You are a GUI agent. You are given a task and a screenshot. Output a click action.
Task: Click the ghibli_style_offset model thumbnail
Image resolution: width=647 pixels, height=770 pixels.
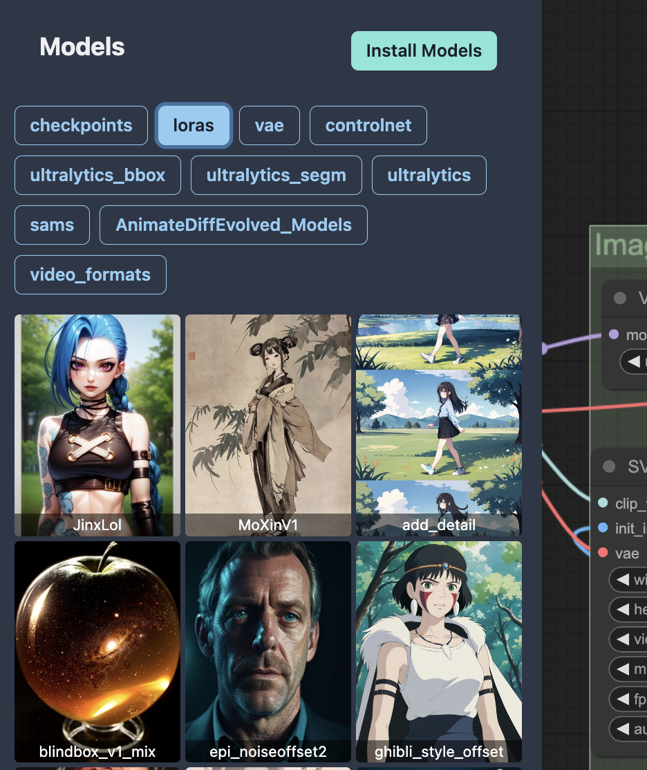[x=439, y=651]
